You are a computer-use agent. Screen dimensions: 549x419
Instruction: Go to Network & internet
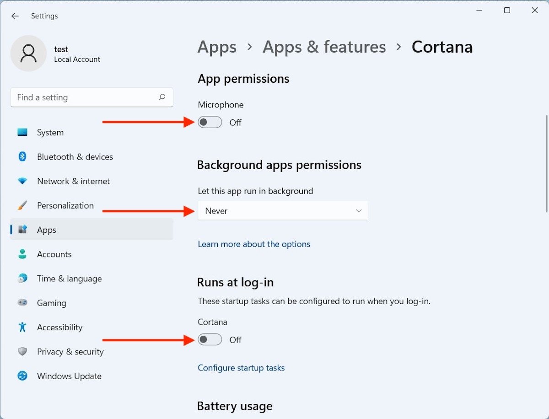91,181
